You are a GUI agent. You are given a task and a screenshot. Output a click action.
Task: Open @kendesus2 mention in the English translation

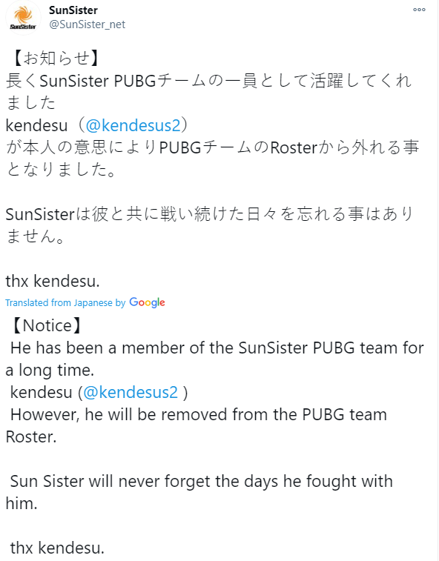pyautogui.click(x=131, y=392)
